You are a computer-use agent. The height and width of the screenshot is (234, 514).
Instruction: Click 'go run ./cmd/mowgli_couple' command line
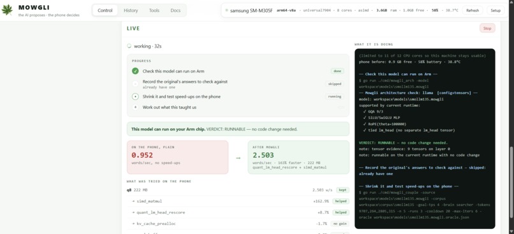pos(425,205)
